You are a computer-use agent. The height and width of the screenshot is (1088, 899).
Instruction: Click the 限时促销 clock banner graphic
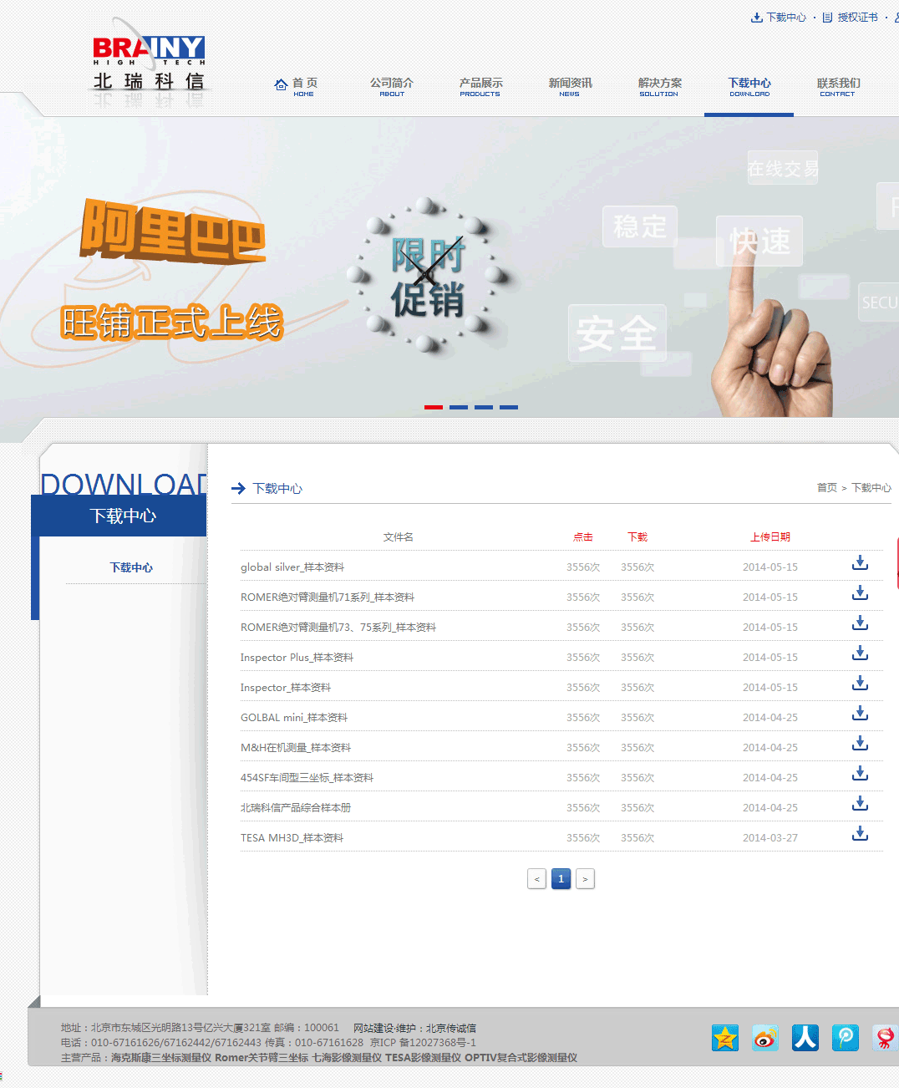click(x=428, y=276)
